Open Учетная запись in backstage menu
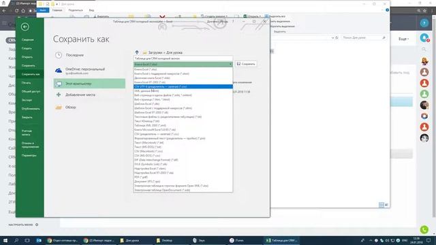Screen dimensions: 436x245 click(x=27, y=133)
